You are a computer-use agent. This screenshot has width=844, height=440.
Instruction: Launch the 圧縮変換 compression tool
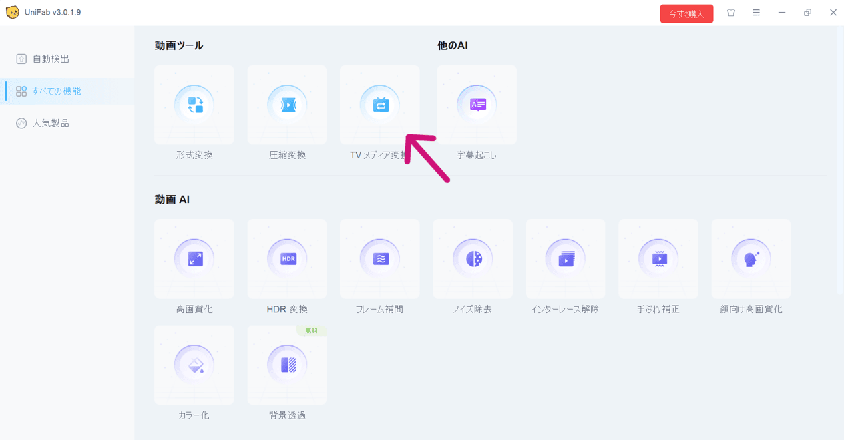pos(287,105)
